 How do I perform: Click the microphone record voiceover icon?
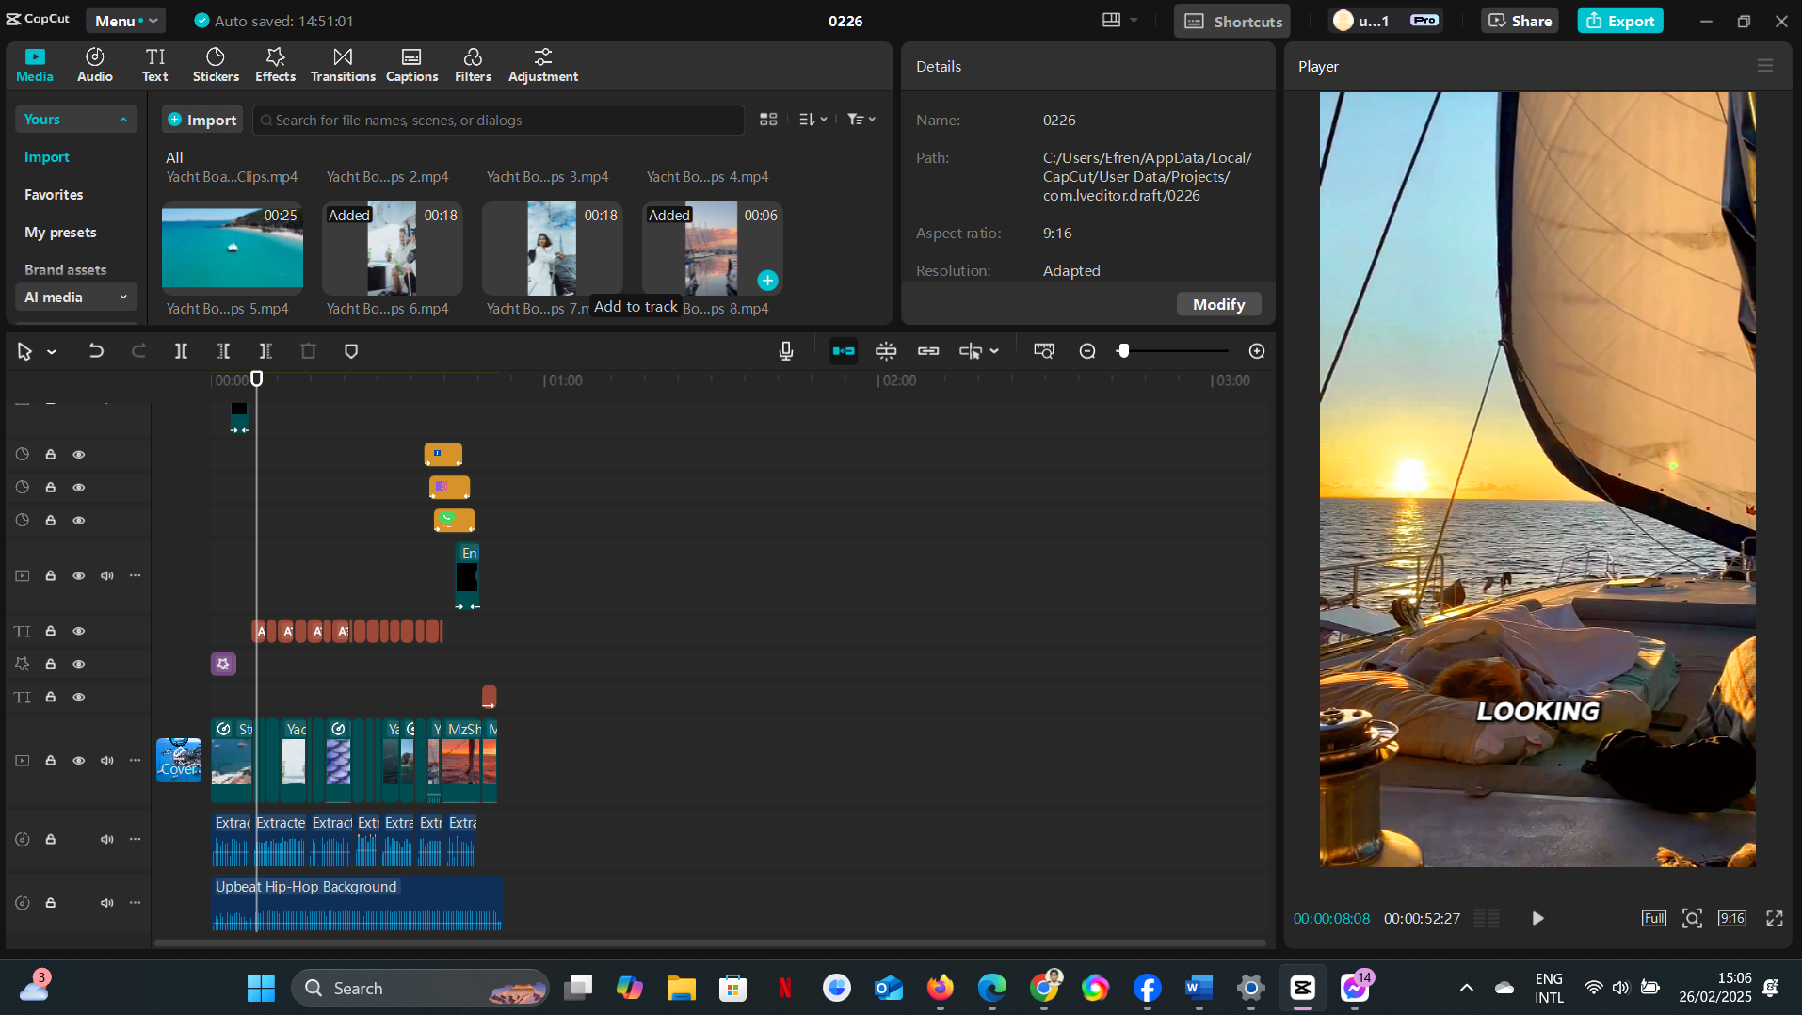pos(785,351)
